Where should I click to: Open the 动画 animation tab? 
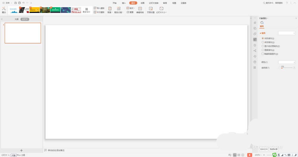point(142,3)
